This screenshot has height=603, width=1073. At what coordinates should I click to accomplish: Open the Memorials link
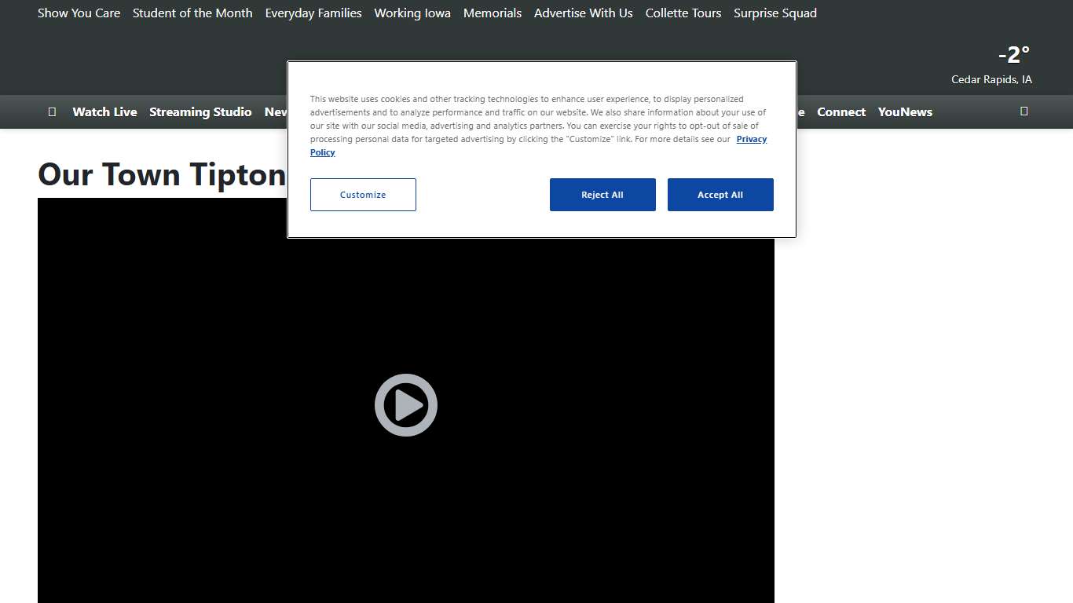click(493, 13)
